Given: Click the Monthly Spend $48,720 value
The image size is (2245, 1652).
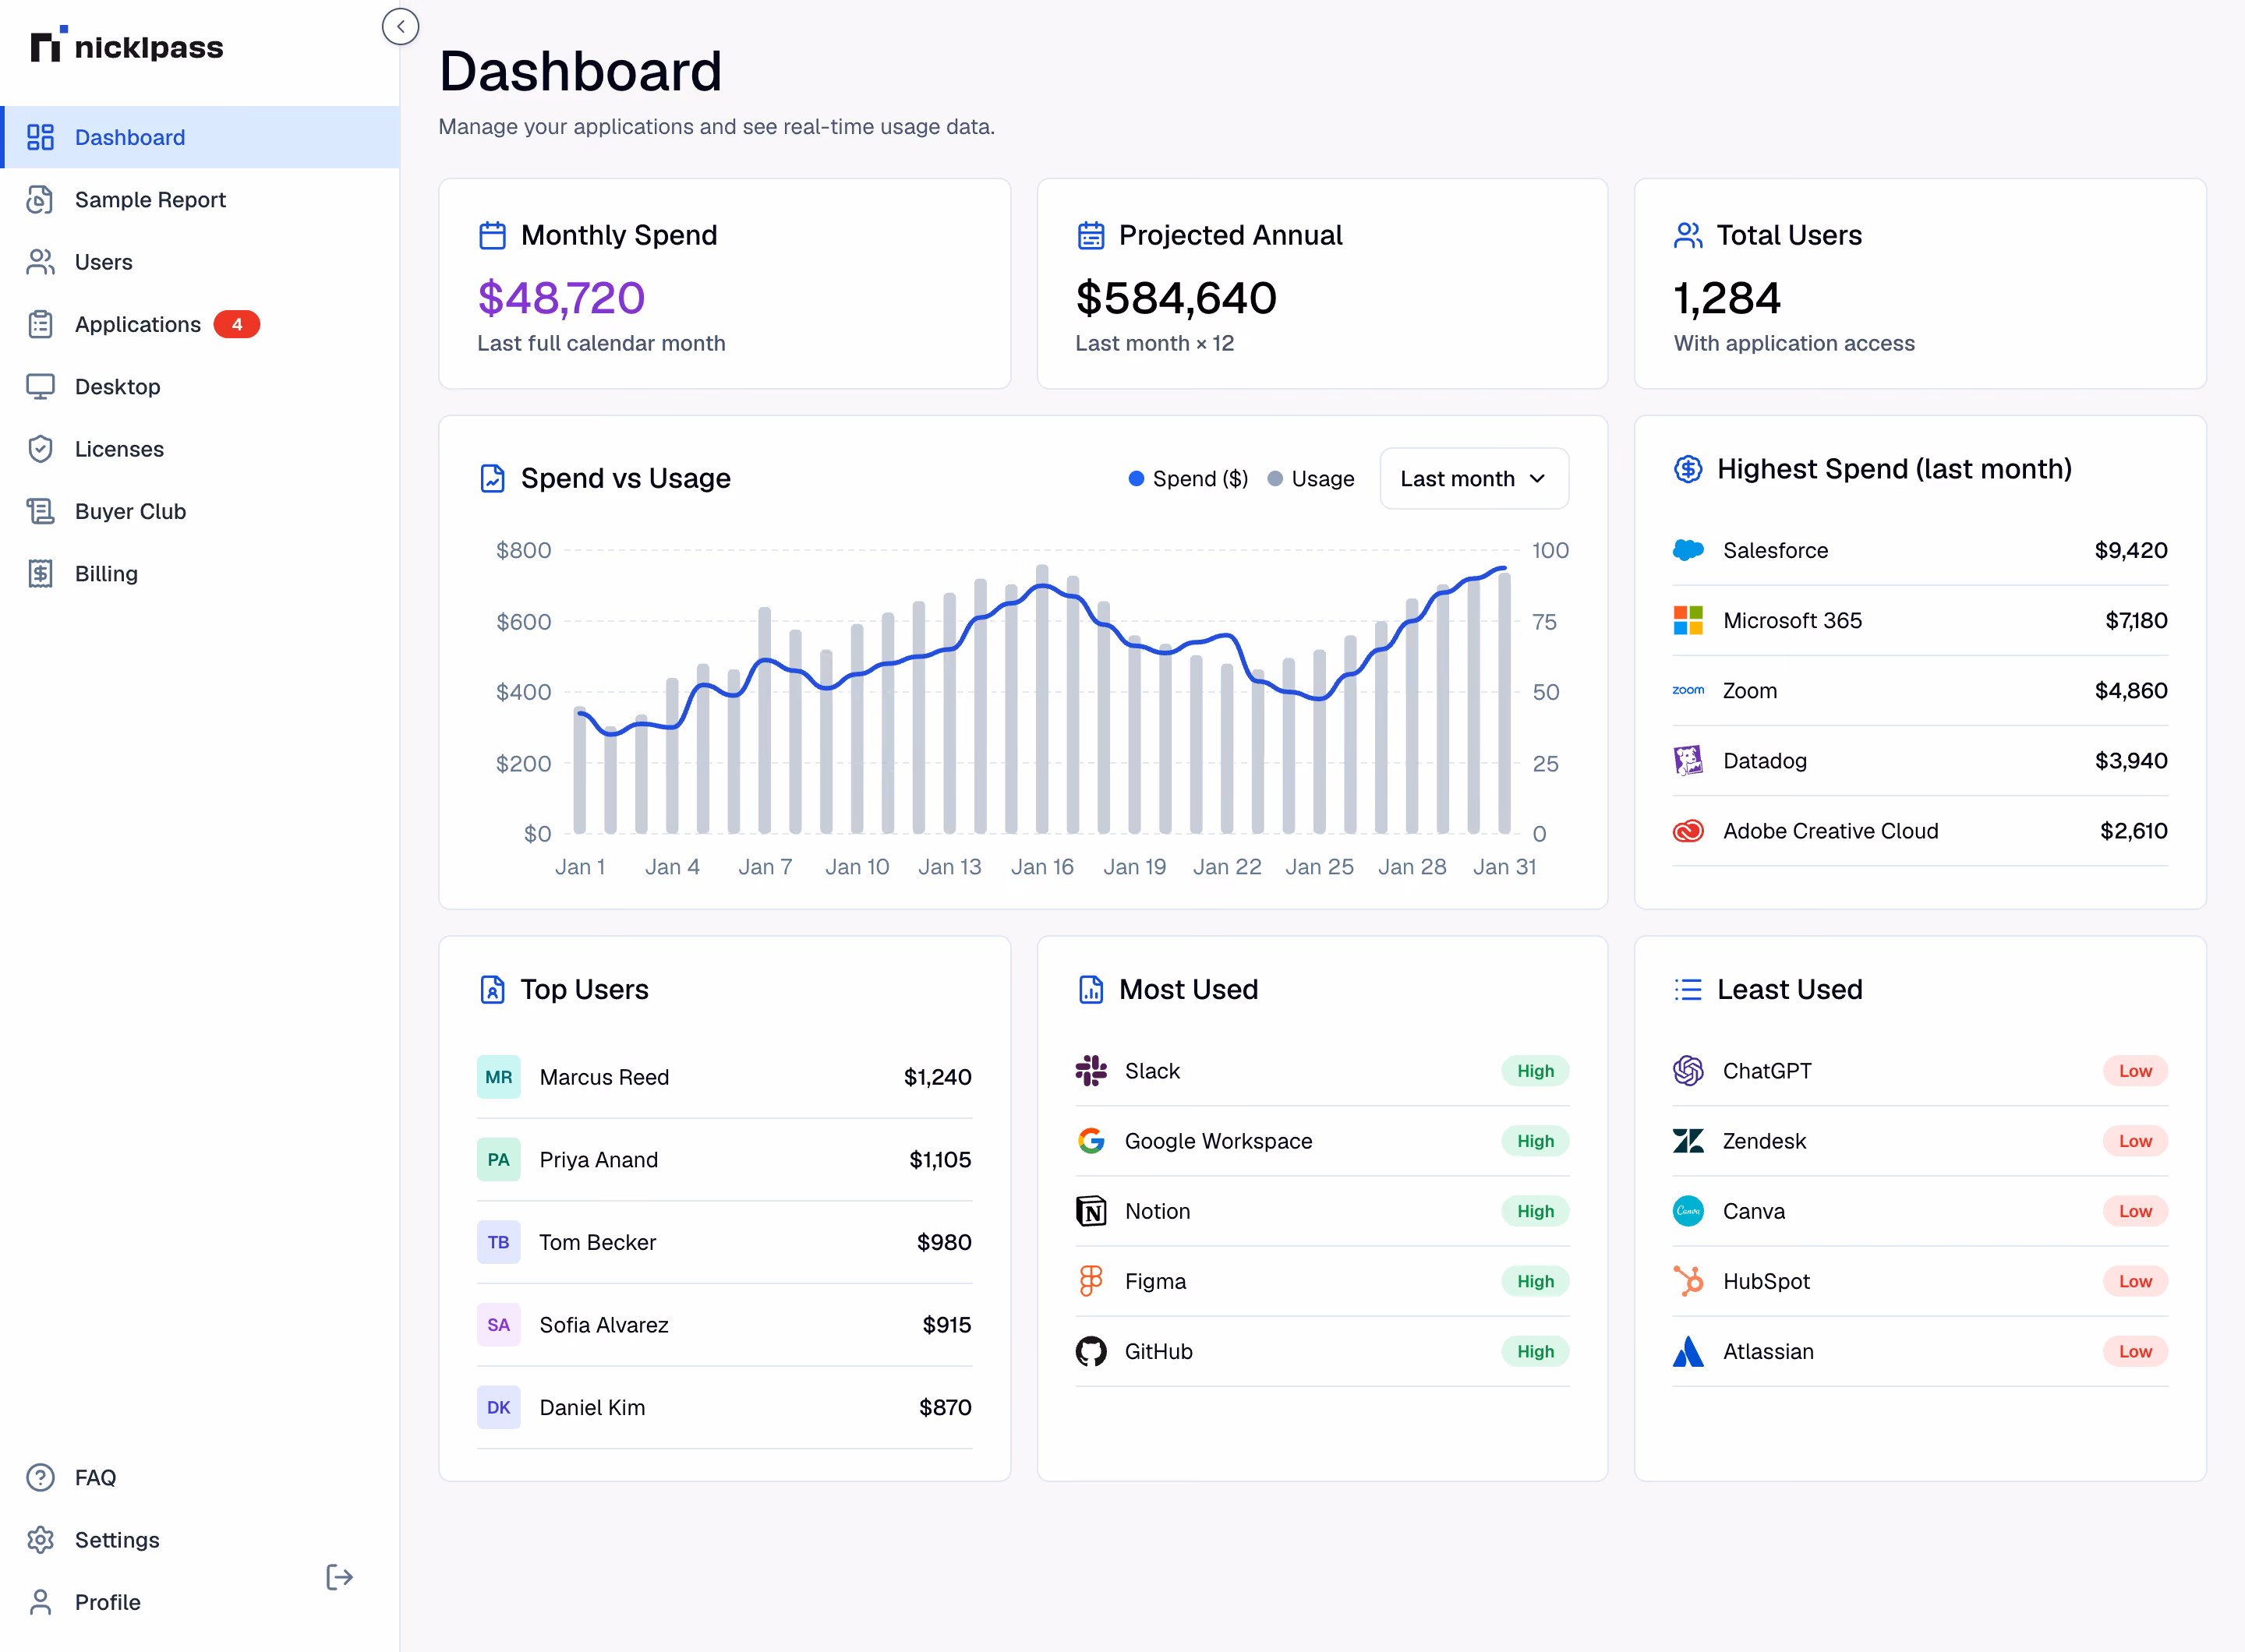Looking at the screenshot, I should click(x=561, y=298).
